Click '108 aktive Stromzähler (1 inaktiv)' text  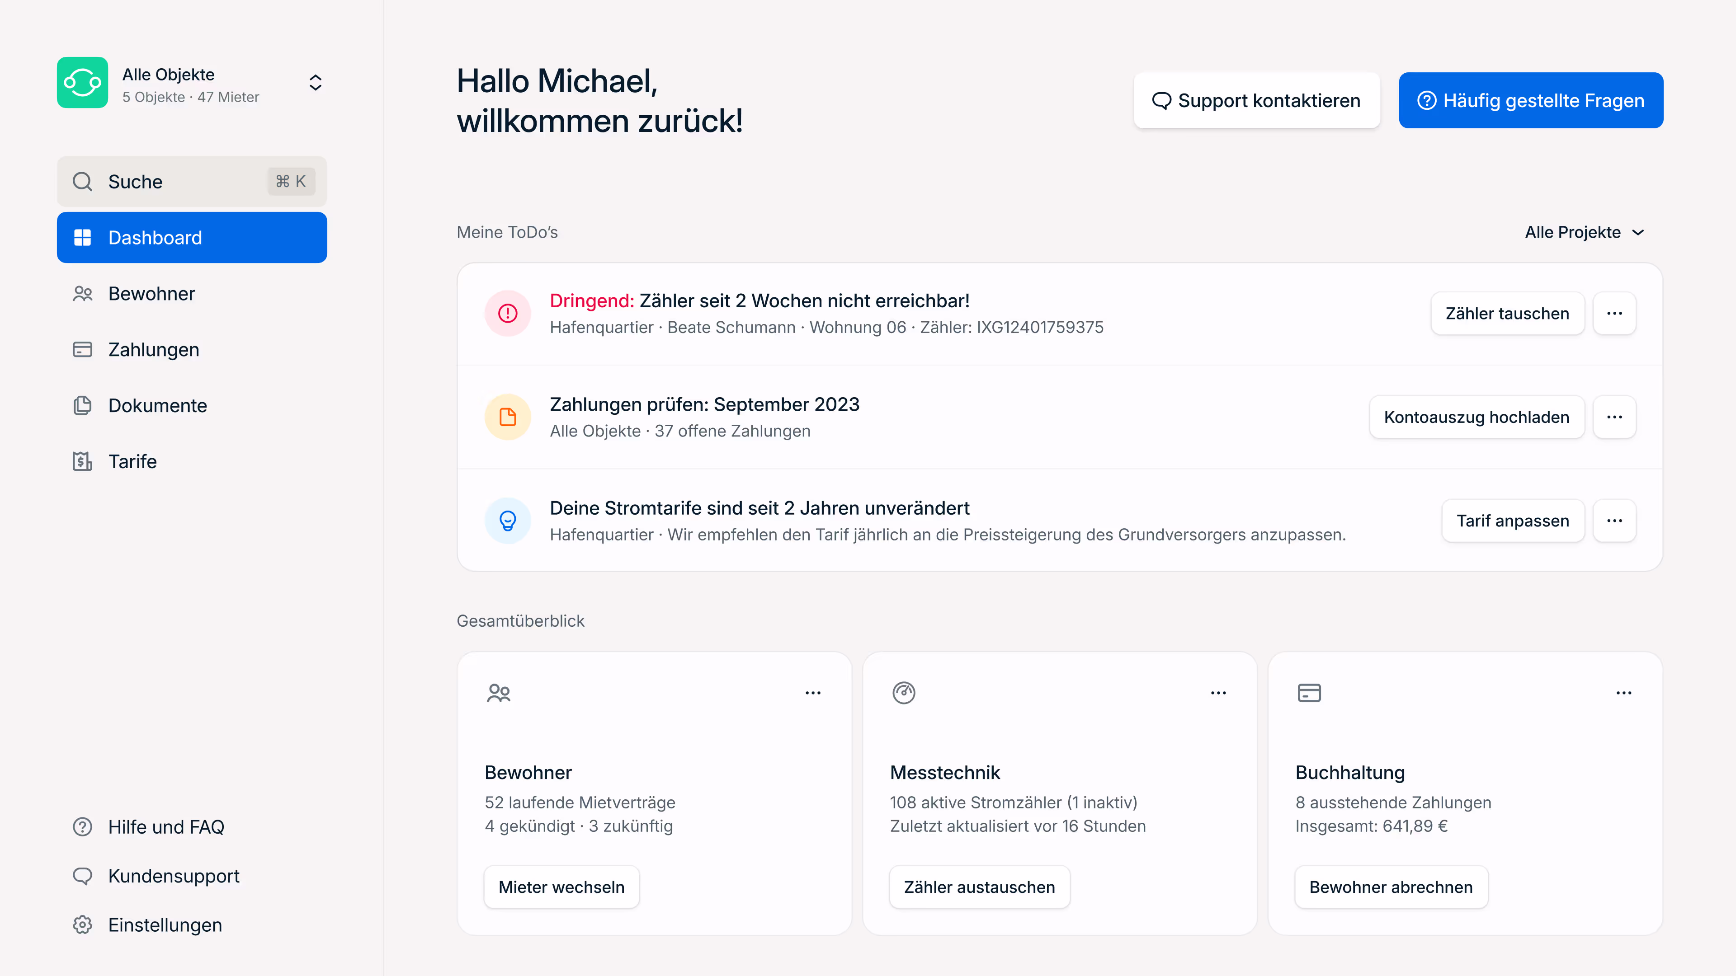click(x=1014, y=802)
